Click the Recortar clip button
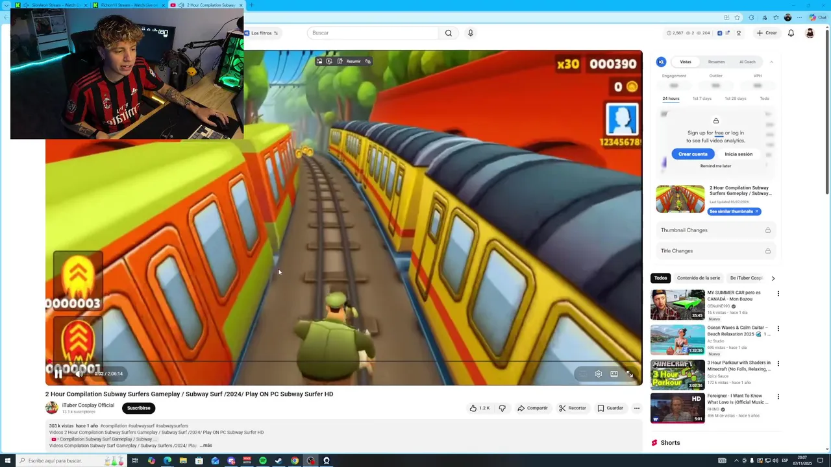831x467 pixels. [573, 408]
